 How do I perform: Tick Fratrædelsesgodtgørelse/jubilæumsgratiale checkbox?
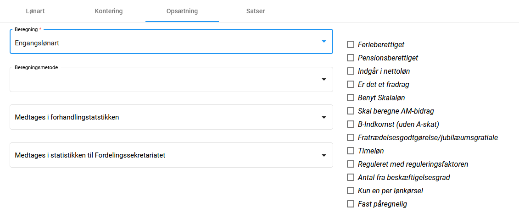351,138
